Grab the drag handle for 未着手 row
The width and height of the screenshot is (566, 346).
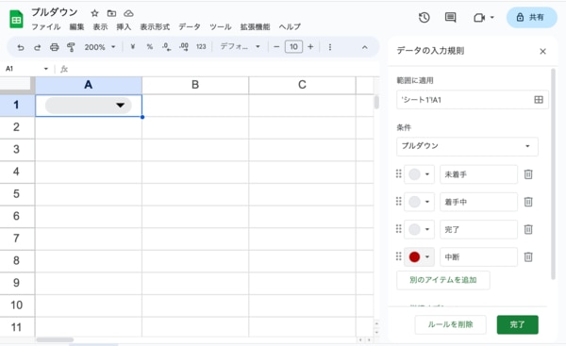point(398,173)
